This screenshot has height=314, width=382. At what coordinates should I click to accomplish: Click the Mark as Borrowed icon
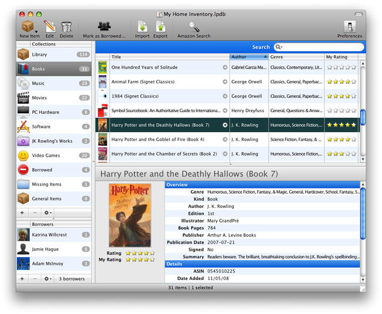pos(104,26)
